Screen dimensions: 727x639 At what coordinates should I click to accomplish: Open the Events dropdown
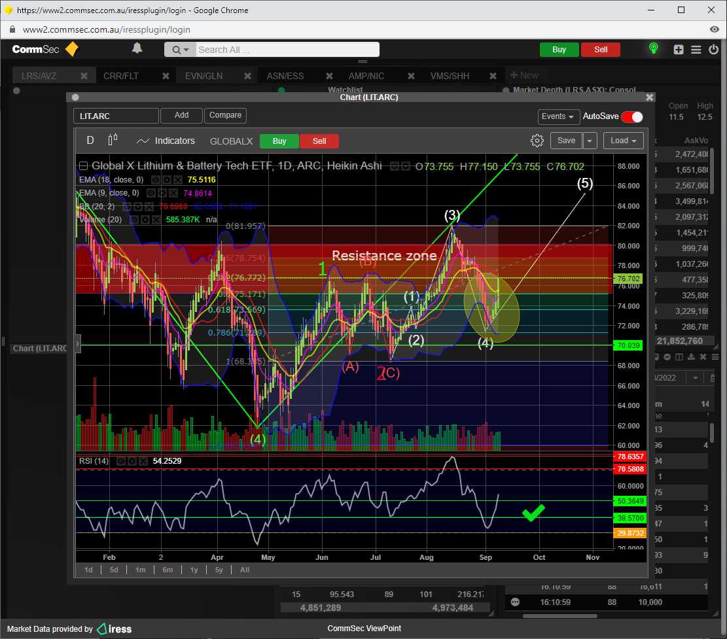pyautogui.click(x=558, y=116)
